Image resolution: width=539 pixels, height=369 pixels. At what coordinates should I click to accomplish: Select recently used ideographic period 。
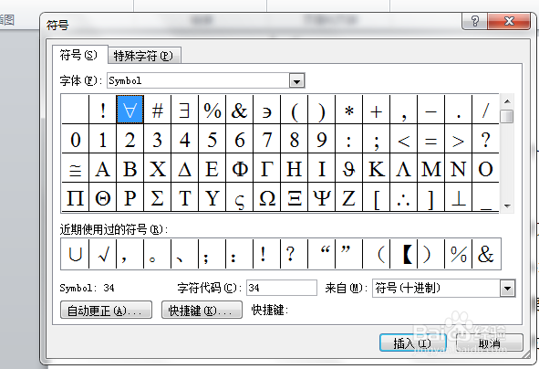pyautogui.click(x=157, y=254)
